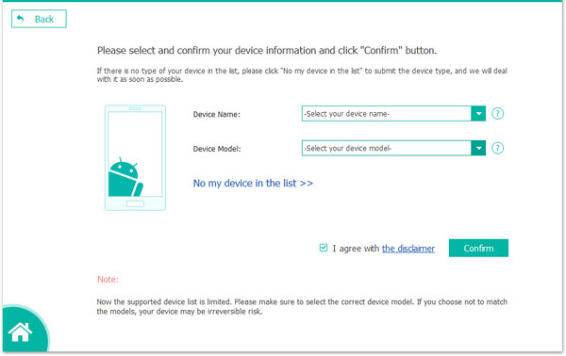Open the disclaimer link

[408, 249]
